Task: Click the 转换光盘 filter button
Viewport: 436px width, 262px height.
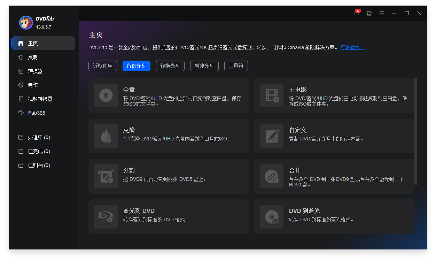Action: [170, 66]
